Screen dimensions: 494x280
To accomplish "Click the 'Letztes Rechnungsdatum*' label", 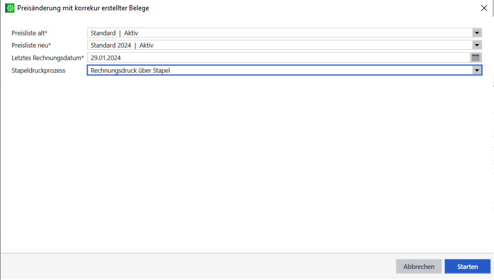I will pos(48,58).
